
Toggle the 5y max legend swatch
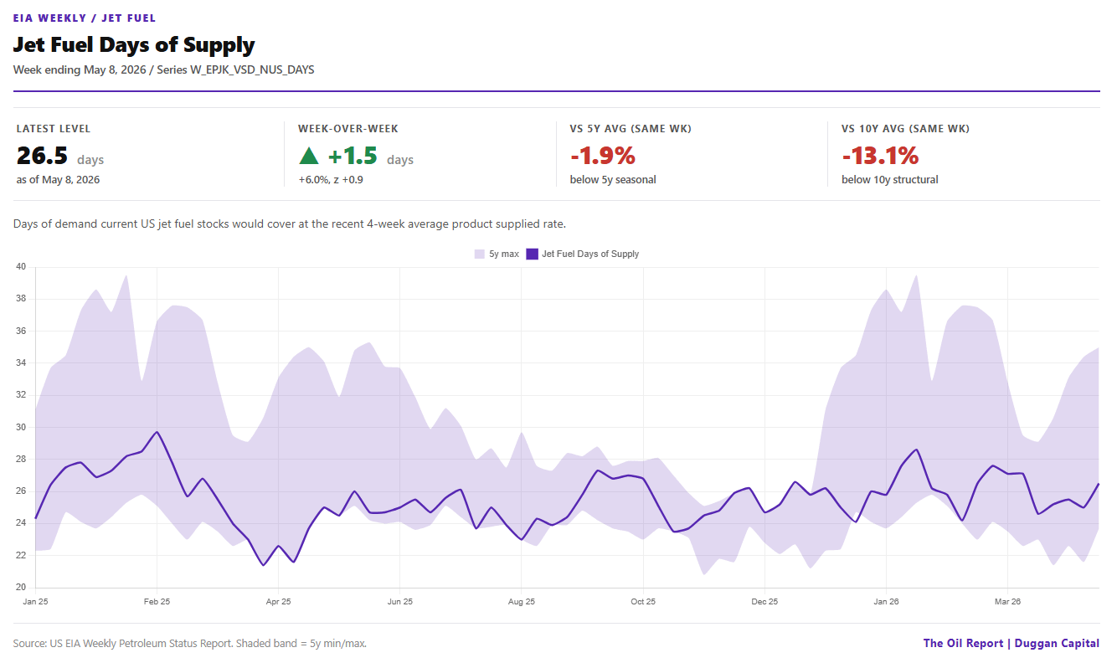point(480,254)
